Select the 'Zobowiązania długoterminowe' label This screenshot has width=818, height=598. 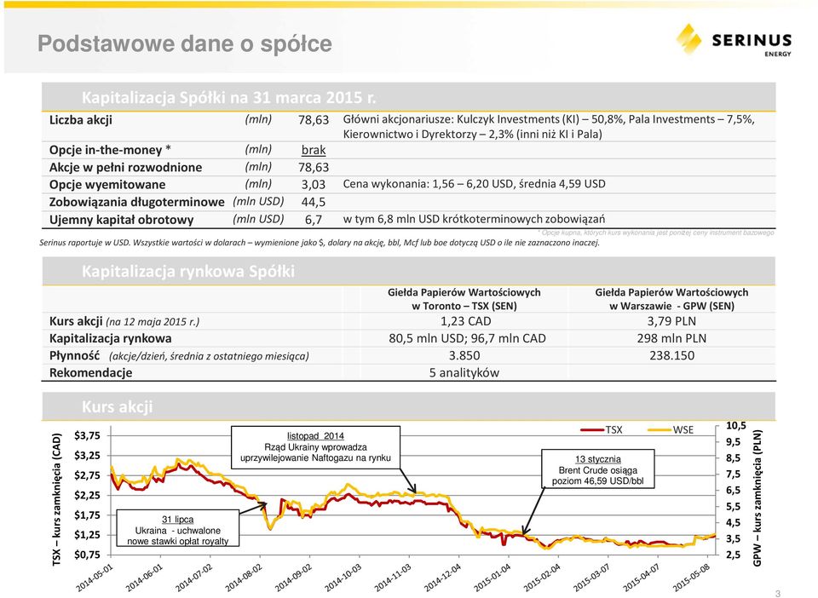(136, 202)
